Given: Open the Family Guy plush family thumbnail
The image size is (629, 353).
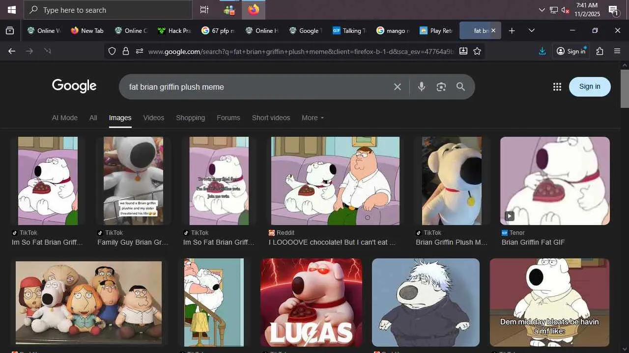Looking at the screenshot, I should 88,303.
